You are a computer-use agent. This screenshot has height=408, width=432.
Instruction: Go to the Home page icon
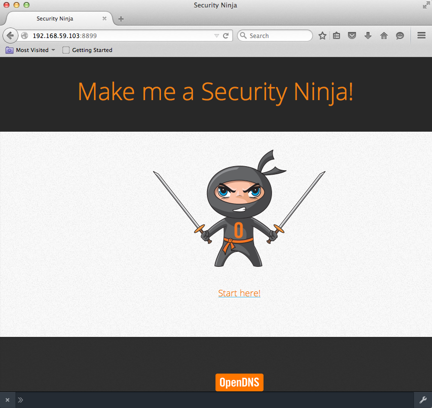point(384,36)
